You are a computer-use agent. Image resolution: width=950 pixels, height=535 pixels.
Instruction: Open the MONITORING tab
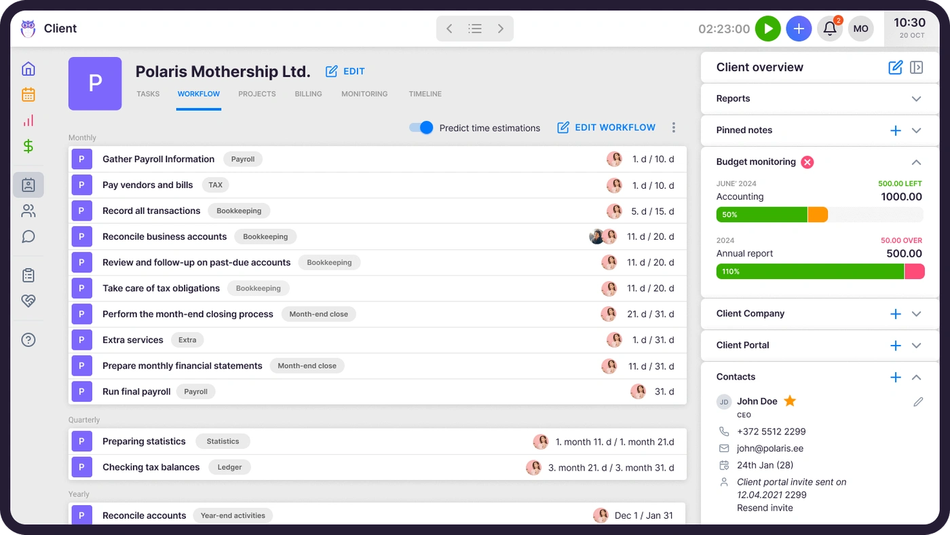click(364, 94)
